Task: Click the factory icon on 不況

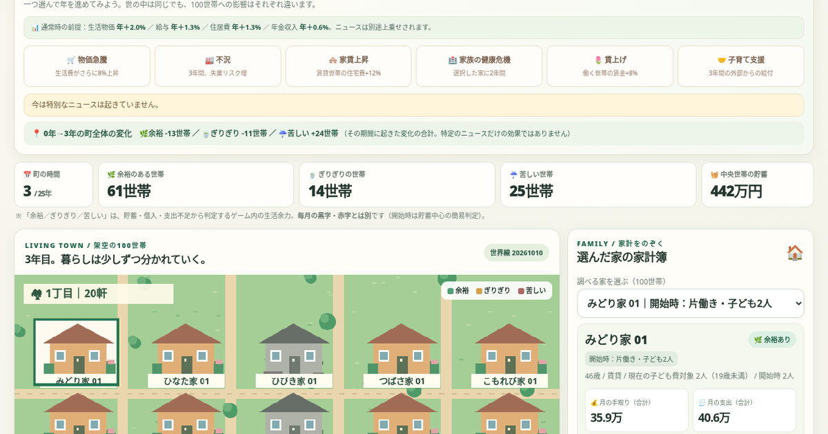Action: coord(209,60)
